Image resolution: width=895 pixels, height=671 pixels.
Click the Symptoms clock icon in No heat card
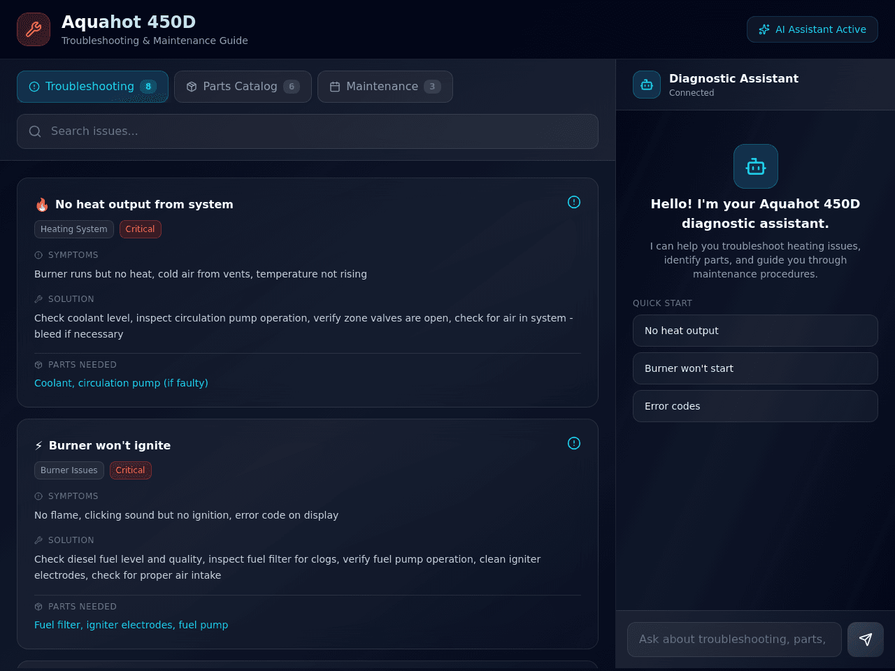(x=38, y=255)
